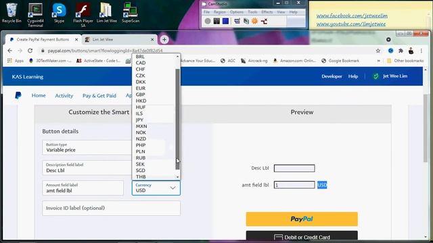Open PayPal Activity link
433x243 pixels.
[64, 96]
